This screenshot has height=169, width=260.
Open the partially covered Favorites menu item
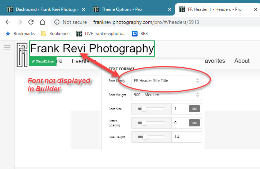(x=215, y=61)
